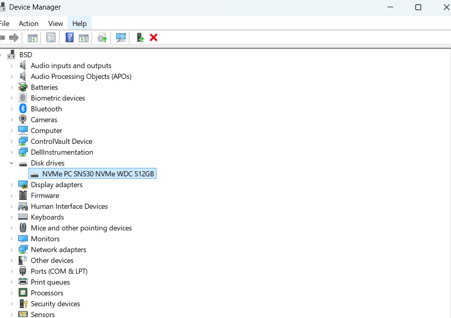
Task: Expand the Display adapters category
Action: 12,185
